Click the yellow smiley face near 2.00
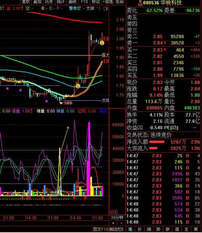Screen dimensions: 202x233 (102, 43)
